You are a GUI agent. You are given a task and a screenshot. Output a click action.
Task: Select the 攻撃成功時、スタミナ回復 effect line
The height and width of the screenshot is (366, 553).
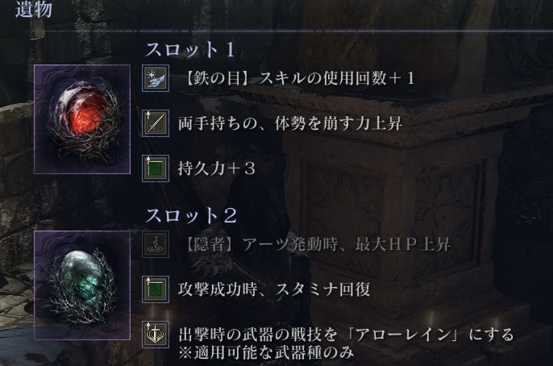(x=274, y=289)
